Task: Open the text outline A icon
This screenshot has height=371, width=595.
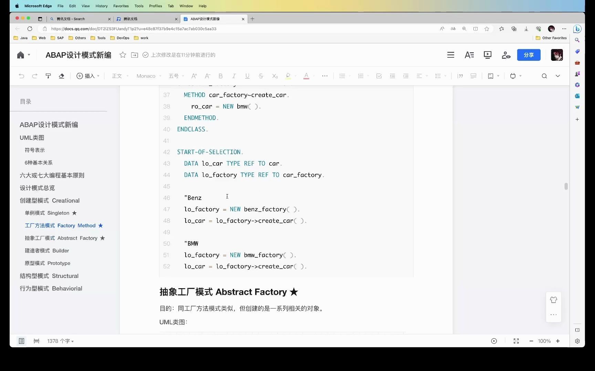Action: coord(469,55)
